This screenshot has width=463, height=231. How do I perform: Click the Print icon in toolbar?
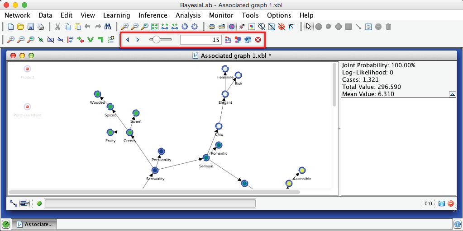[41, 27]
